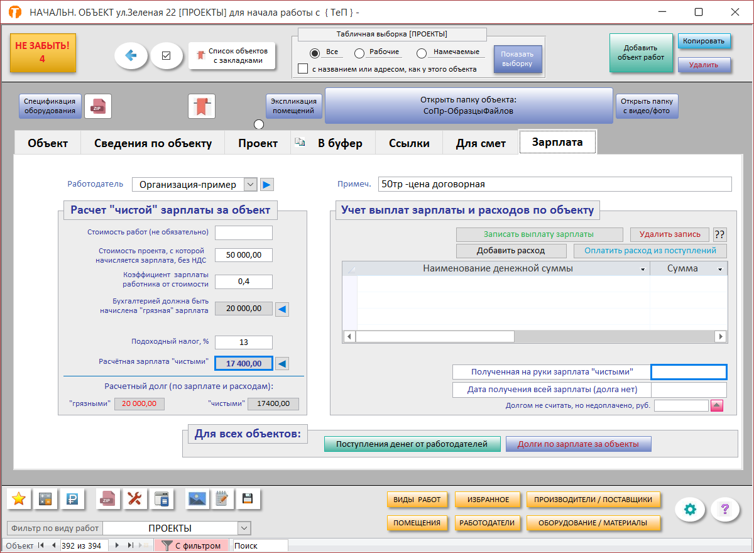Click the 'Записать выплату зарплаты' button
Viewport: 754px width, 553px height.
tap(539, 234)
